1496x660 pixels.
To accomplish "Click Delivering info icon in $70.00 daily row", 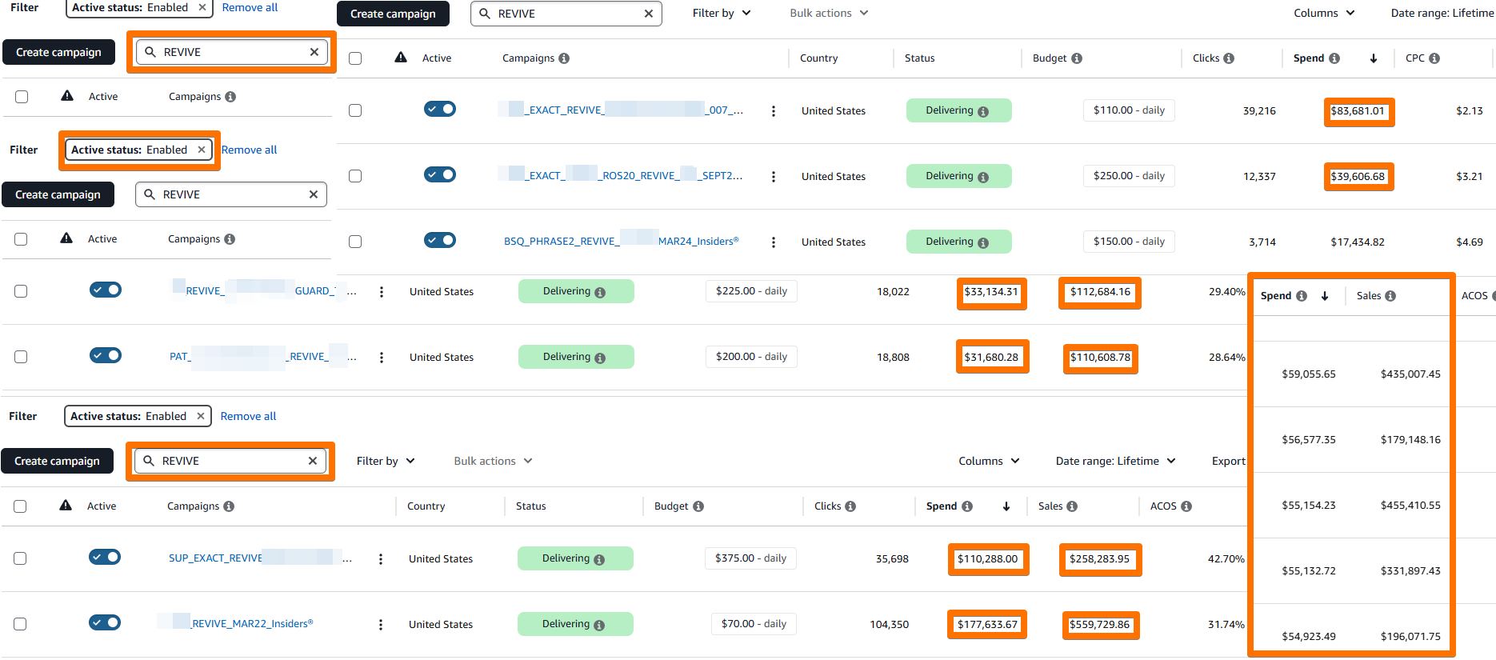I will (599, 625).
